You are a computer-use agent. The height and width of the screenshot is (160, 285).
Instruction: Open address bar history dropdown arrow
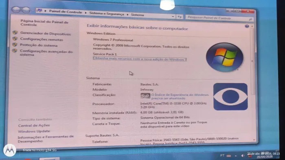[x=173, y=17]
